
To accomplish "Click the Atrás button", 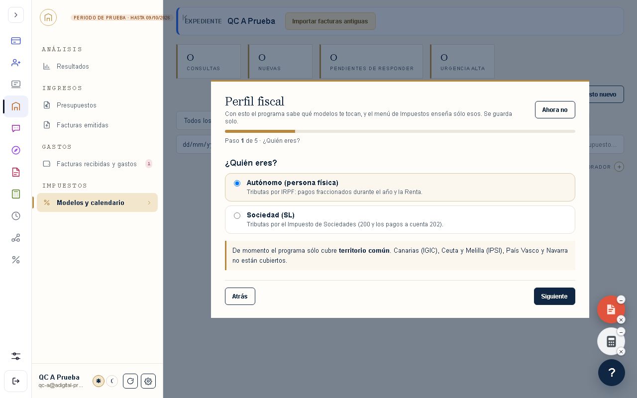I will point(240,296).
